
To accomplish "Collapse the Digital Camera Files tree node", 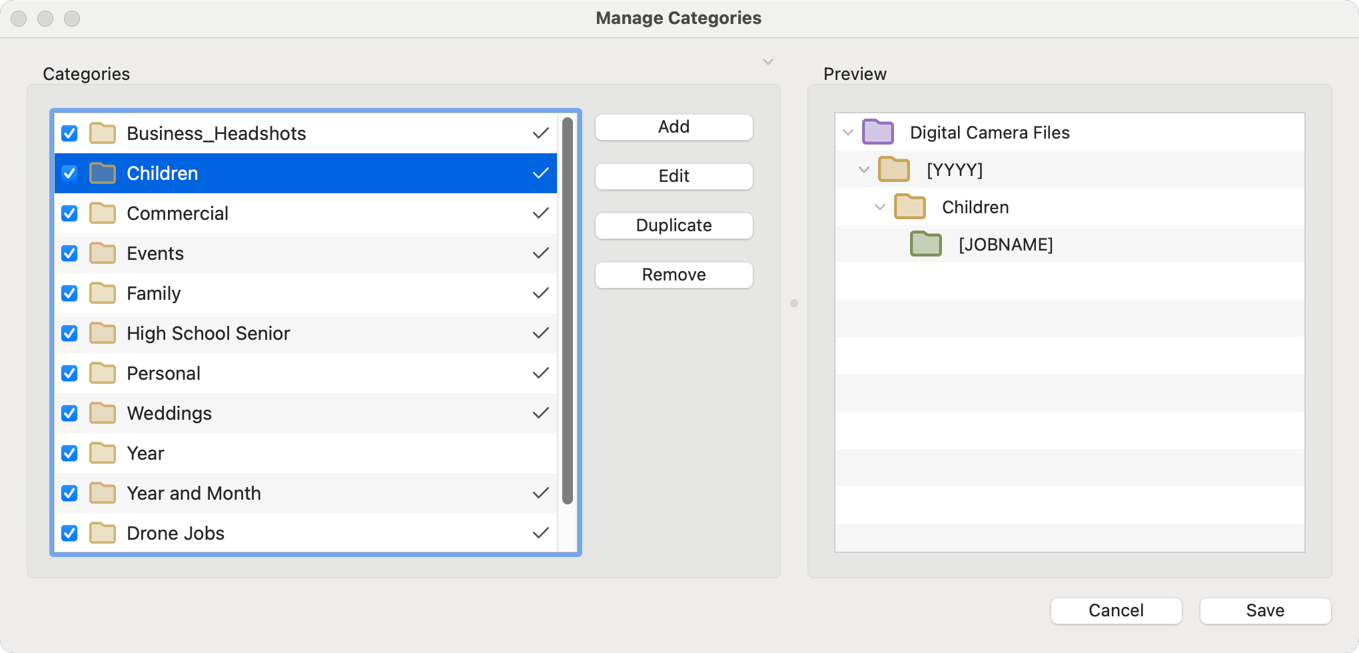I will 848,132.
